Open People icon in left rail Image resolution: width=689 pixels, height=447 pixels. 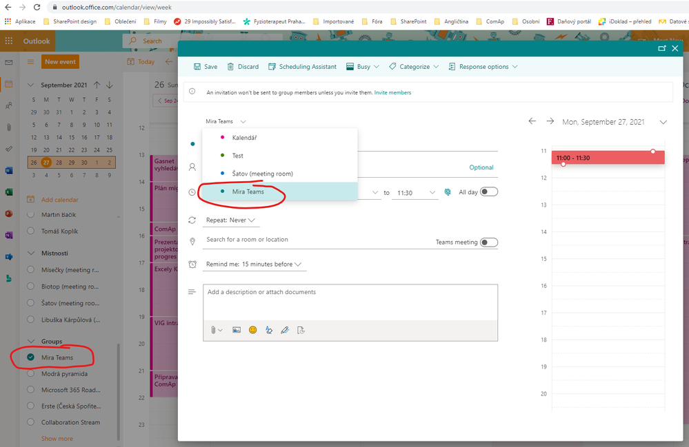9,105
